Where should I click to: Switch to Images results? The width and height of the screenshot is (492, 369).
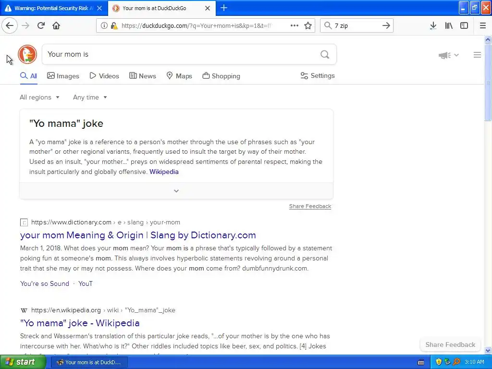[63, 76]
